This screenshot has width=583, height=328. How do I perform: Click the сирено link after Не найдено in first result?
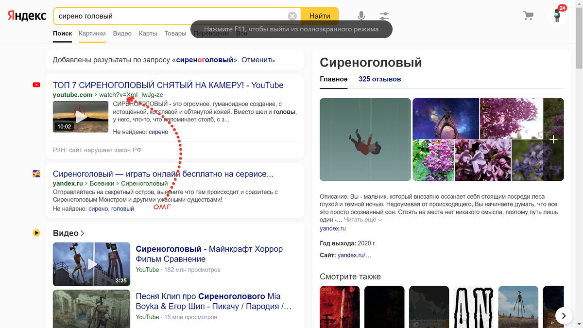pyautogui.click(x=158, y=132)
